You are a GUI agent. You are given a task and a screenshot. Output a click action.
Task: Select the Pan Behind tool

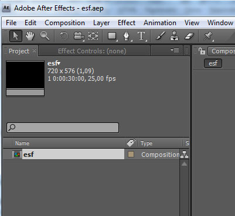[93, 36]
